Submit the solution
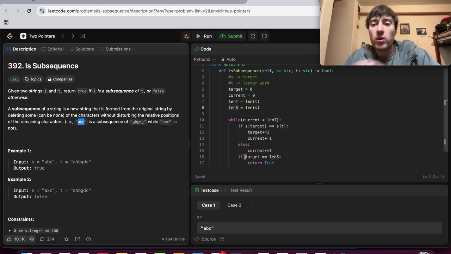Image resolution: width=451 pixels, height=254 pixels. pyautogui.click(x=231, y=36)
